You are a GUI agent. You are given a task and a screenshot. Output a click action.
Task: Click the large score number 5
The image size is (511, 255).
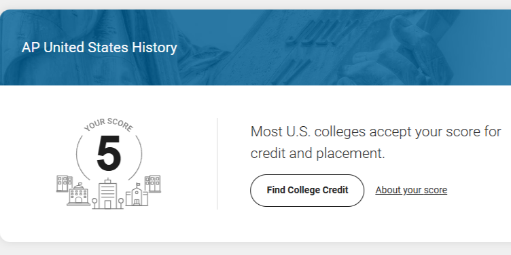point(109,153)
